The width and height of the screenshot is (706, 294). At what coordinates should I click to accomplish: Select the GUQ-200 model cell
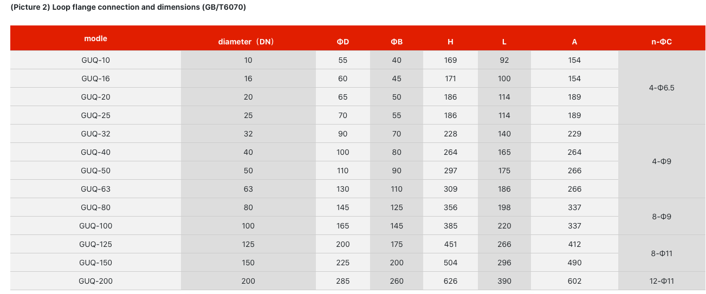(95, 281)
